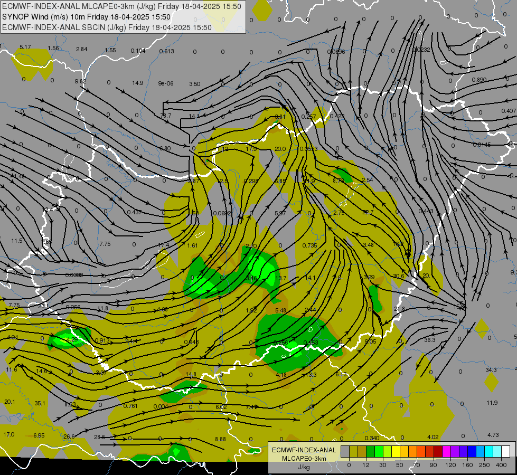This screenshot has height=475, width=517.
Task: Click the map value 8.88
Action: 220,439
